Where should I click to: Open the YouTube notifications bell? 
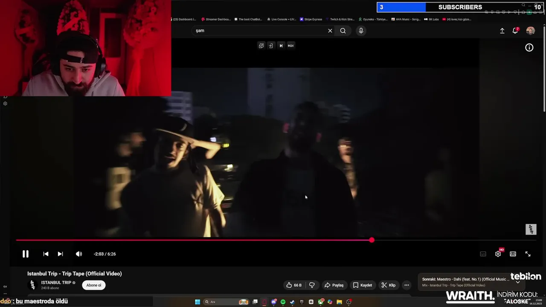pyautogui.click(x=515, y=31)
